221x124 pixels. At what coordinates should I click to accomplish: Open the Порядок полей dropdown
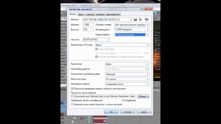[132, 25]
